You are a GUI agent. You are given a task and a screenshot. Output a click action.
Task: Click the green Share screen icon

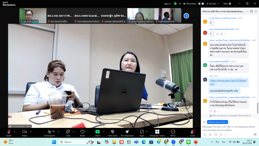tap(97, 132)
